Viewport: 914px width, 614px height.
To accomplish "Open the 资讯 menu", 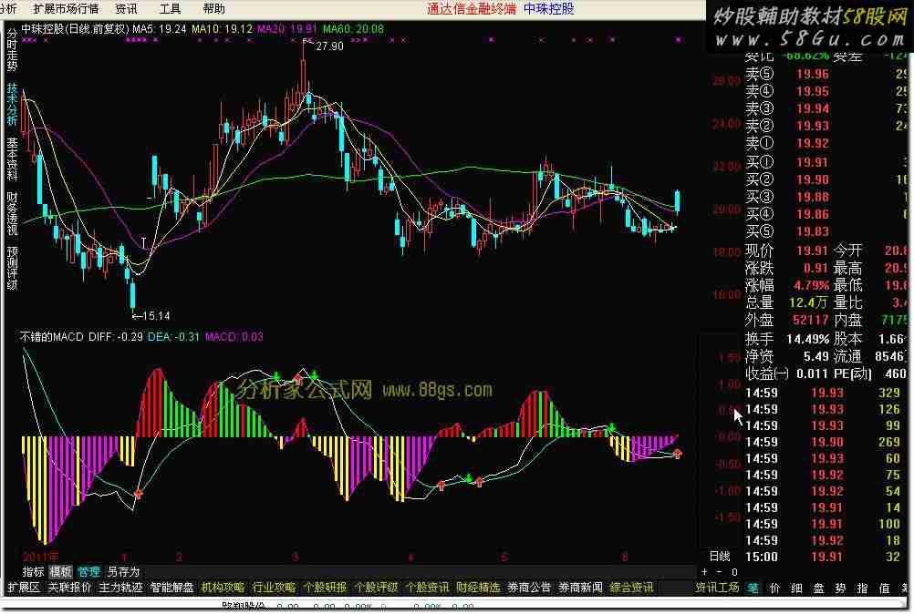I will tap(126, 9).
